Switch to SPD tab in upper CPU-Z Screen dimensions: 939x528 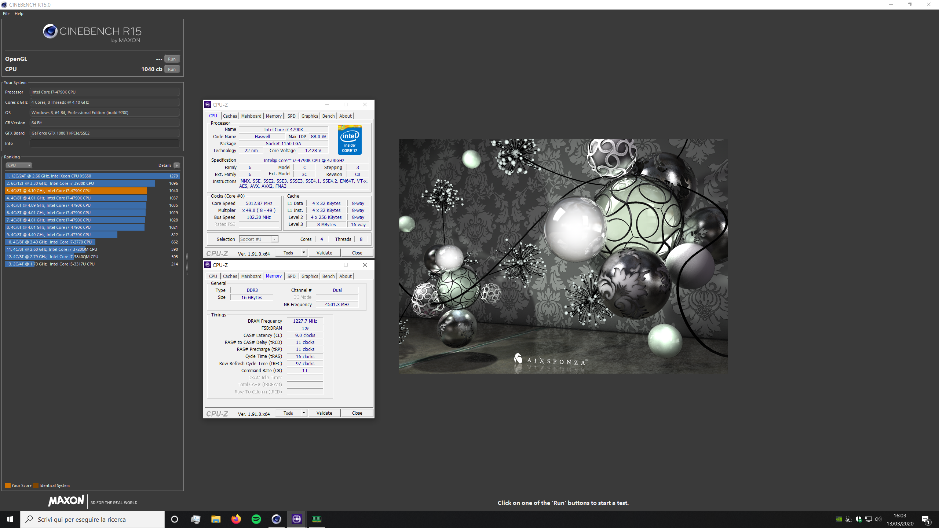pyautogui.click(x=292, y=116)
